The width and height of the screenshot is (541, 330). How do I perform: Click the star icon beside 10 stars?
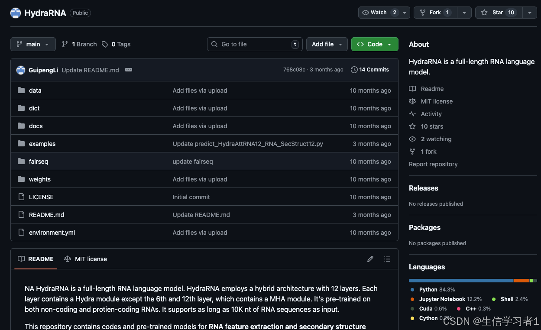[412, 126]
